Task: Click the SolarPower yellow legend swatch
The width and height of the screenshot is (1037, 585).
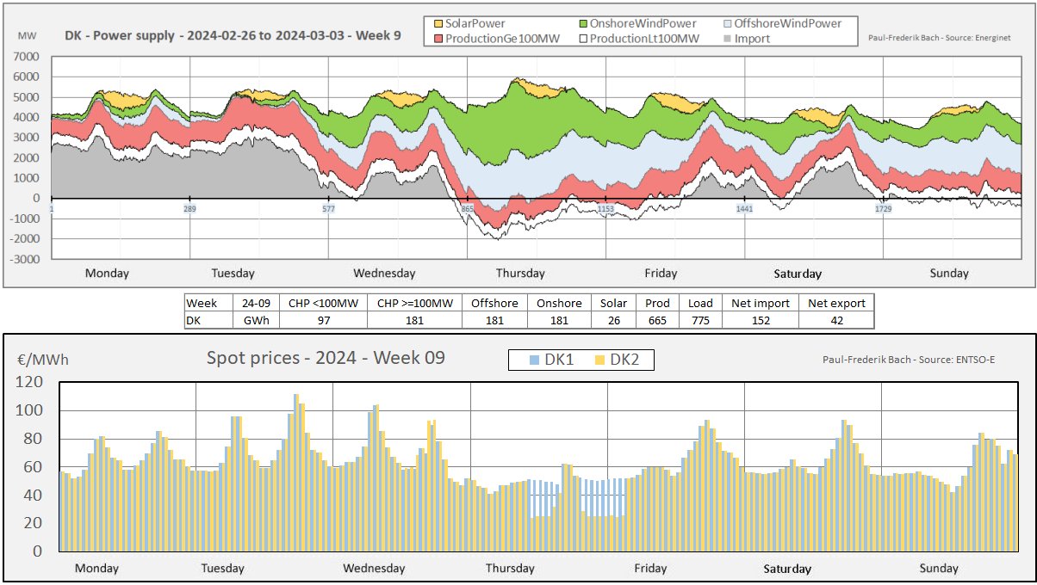Action: pyautogui.click(x=438, y=23)
